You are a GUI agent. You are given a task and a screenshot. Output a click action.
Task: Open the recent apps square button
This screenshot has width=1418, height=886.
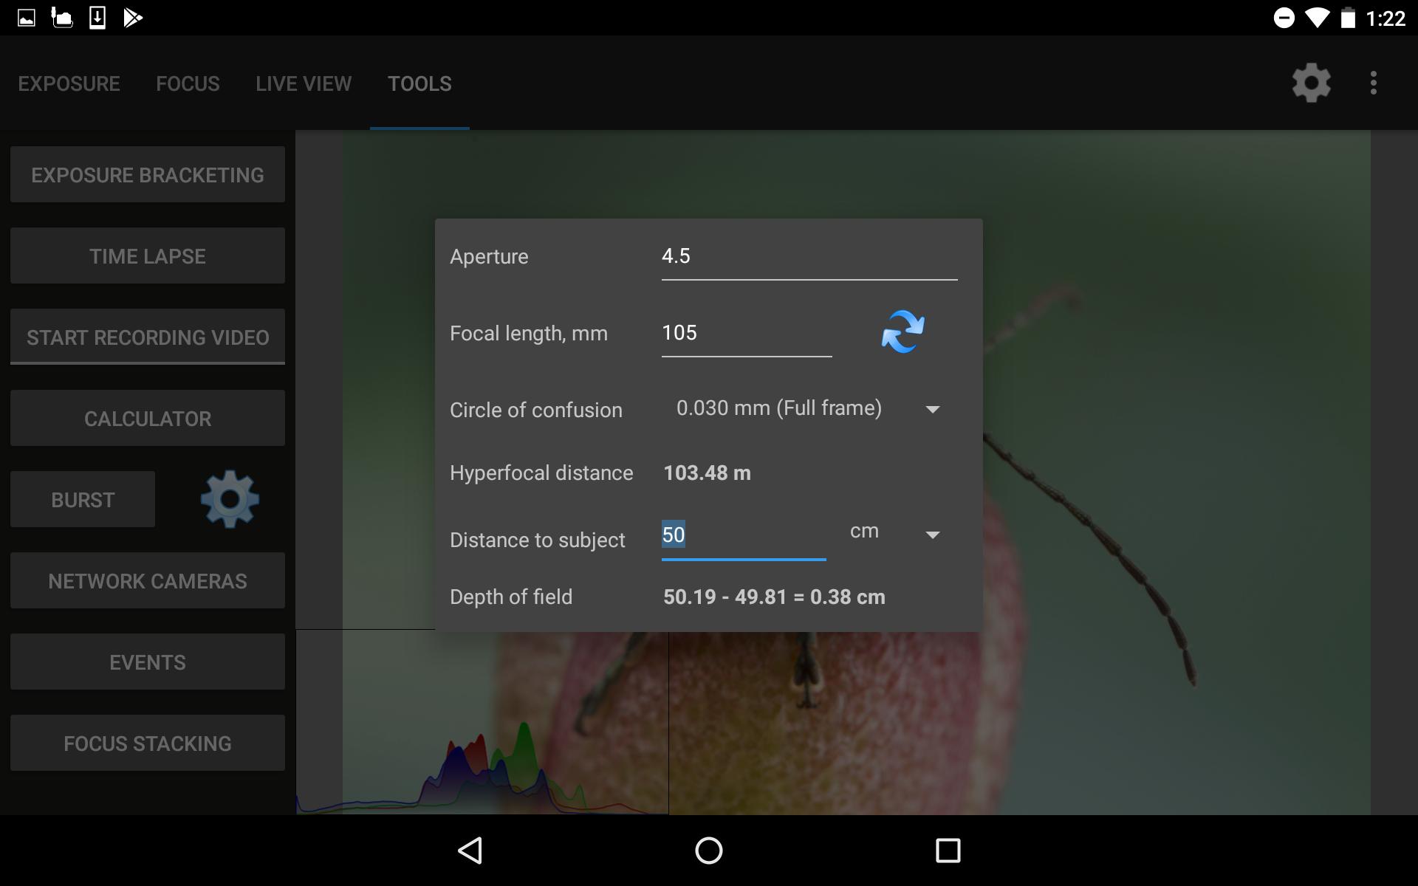(x=948, y=851)
